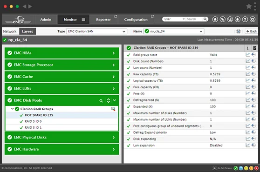The height and width of the screenshot is (172, 260).
Task: Open the settings gear beside Back
Action: pos(239,31)
